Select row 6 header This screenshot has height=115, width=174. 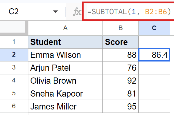[14, 106]
